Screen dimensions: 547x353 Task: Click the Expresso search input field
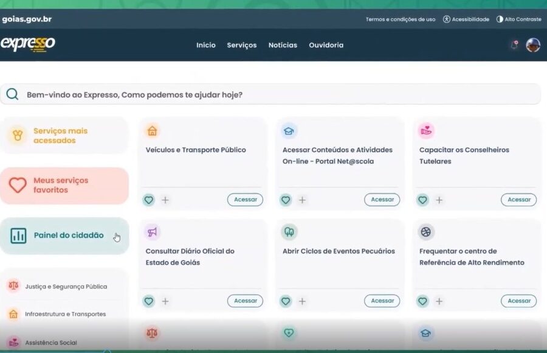pos(270,94)
